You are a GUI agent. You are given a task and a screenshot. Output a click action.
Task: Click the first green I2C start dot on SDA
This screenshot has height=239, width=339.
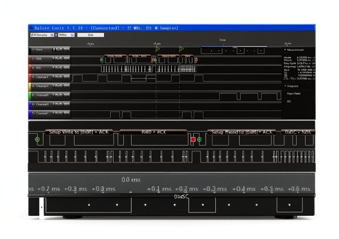point(101,60)
